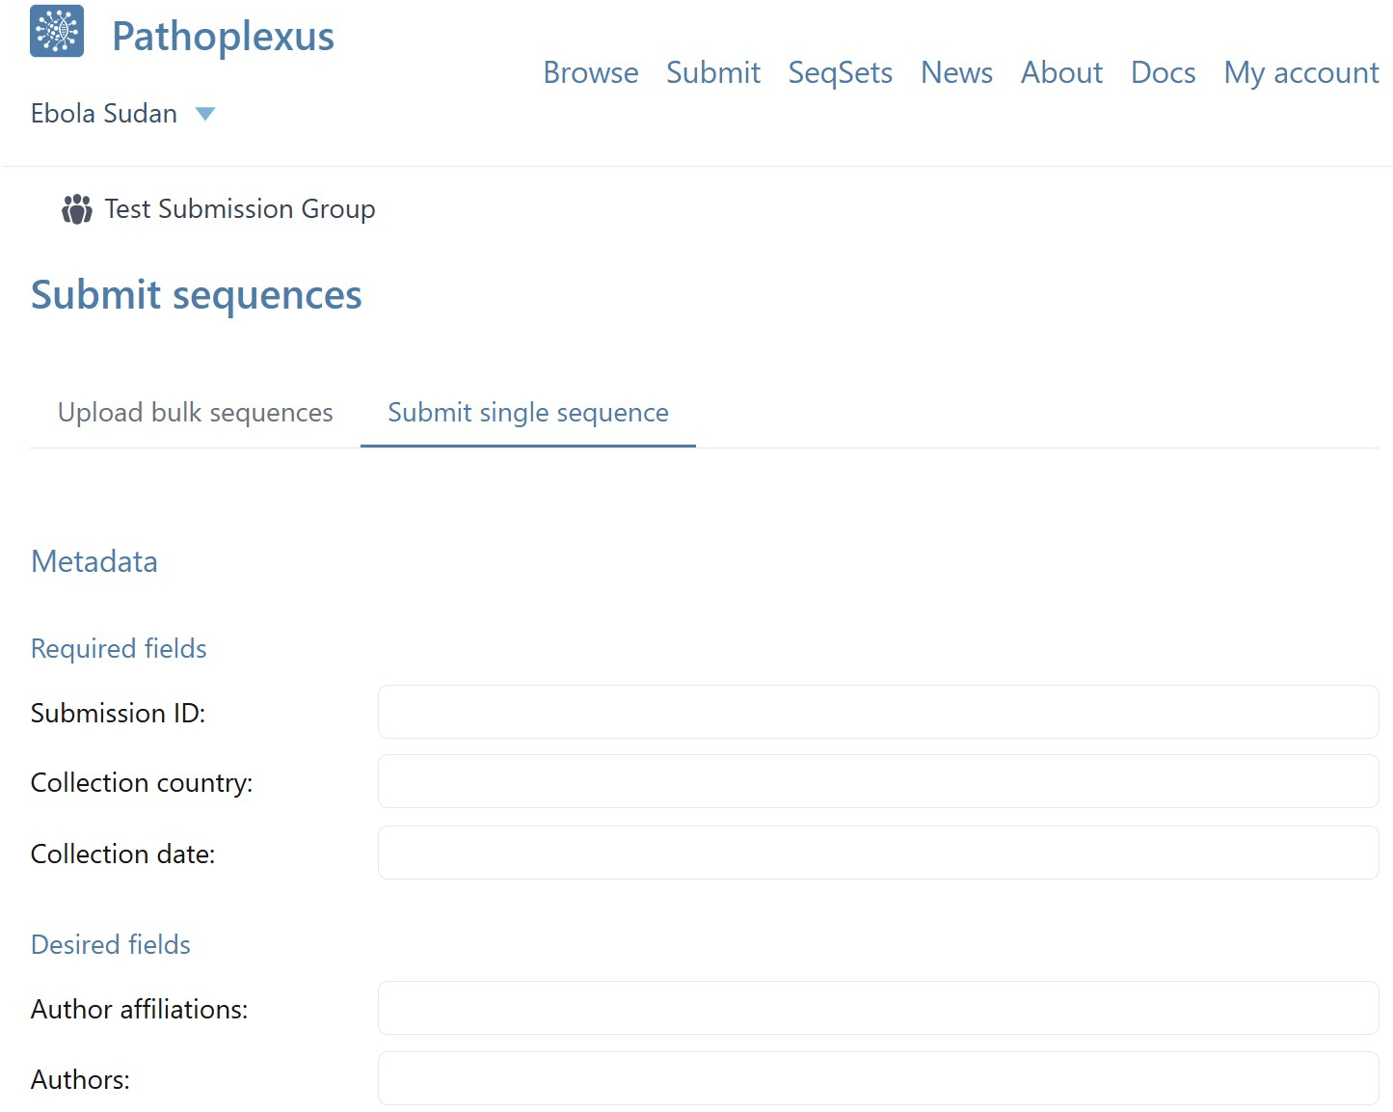This screenshot has height=1112, width=1393.
Task: Click the Collection date field
Action: (x=877, y=853)
